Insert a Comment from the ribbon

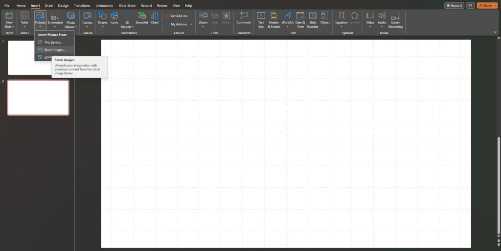[243, 19]
